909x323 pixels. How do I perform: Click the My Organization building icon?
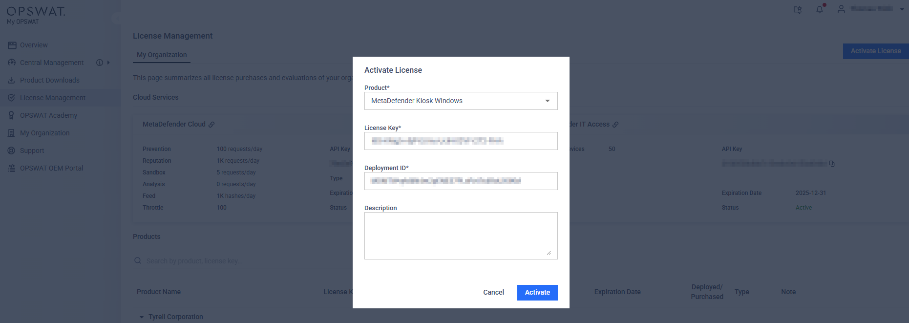[x=12, y=133]
